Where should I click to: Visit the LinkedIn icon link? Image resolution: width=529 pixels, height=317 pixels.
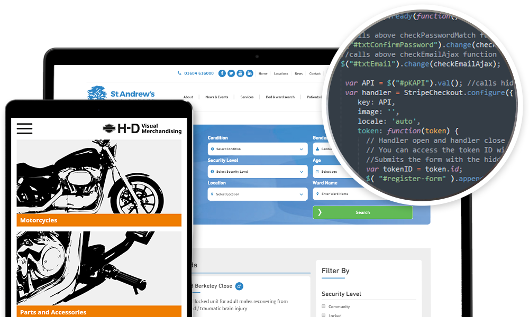pyautogui.click(x=249, y=73)
